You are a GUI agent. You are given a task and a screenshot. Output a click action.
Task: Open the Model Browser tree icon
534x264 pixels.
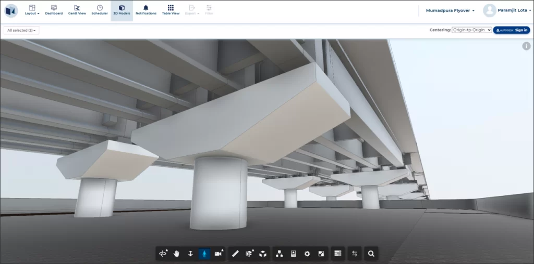click(279, 254)
